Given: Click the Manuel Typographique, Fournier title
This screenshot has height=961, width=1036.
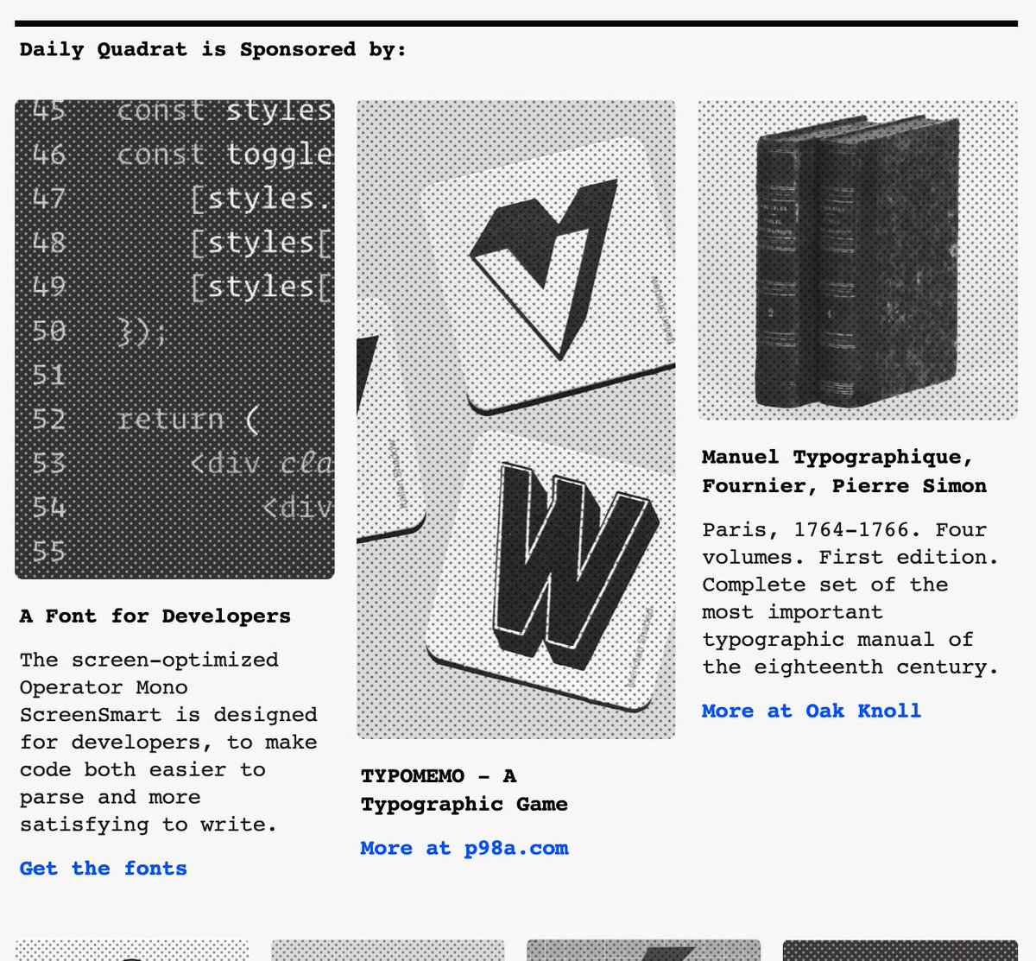Looking at the screenshot, I should coord(844,471).
